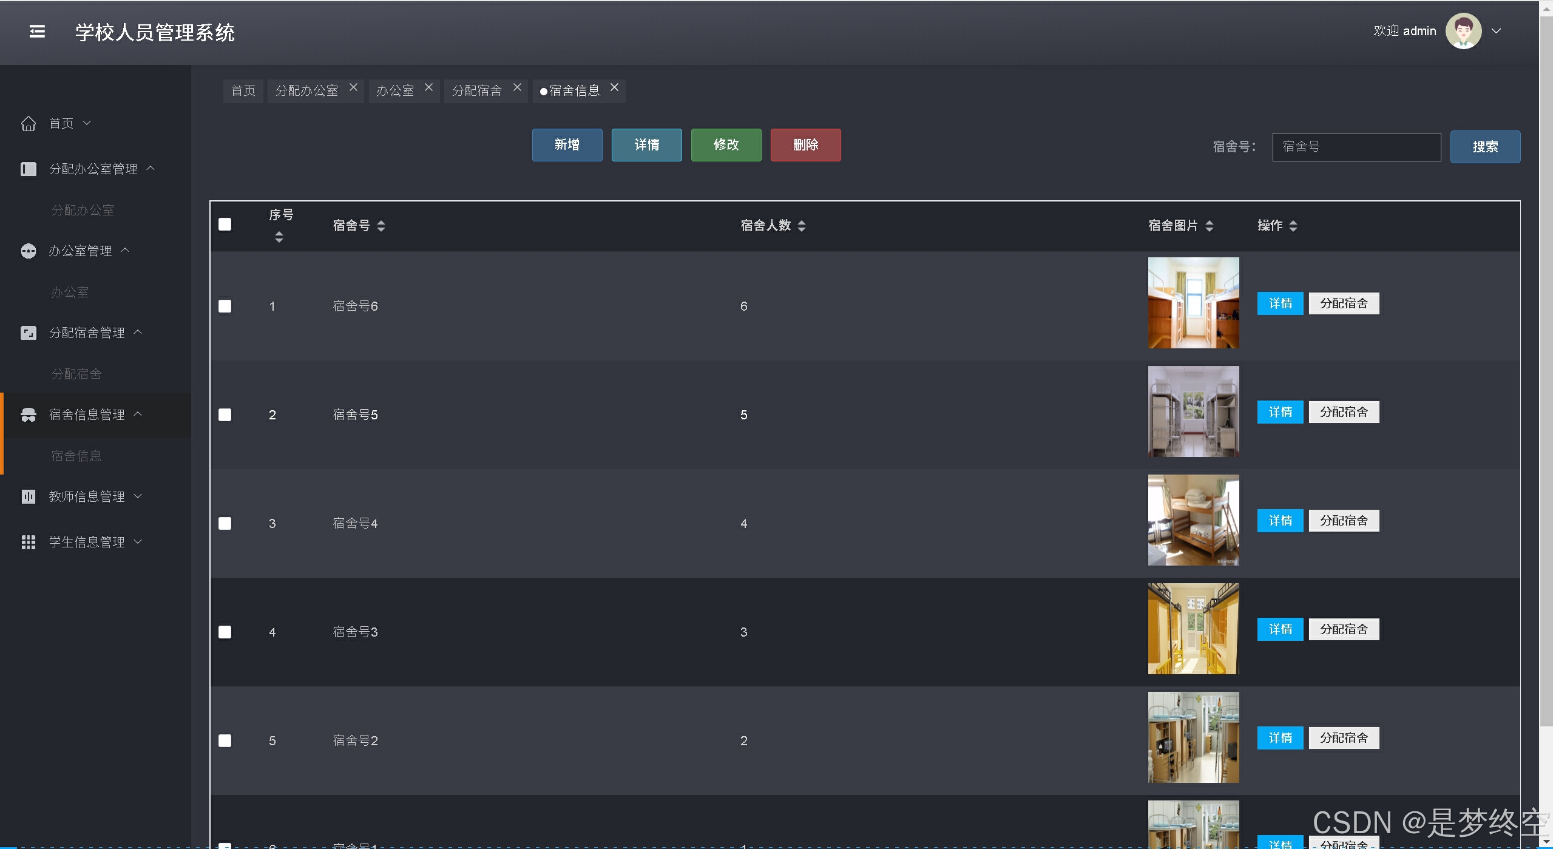Click the 学生信息管理 grid icon
1553x849 pixels.
point(28,542)
